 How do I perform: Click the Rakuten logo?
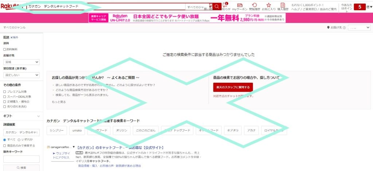pyautogui.click(x=9, y=6)
